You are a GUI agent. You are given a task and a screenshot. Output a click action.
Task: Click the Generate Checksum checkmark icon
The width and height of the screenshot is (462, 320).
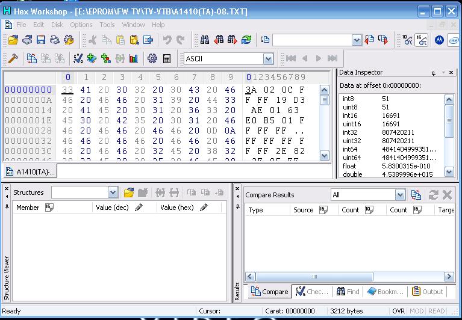pos(78,58)
